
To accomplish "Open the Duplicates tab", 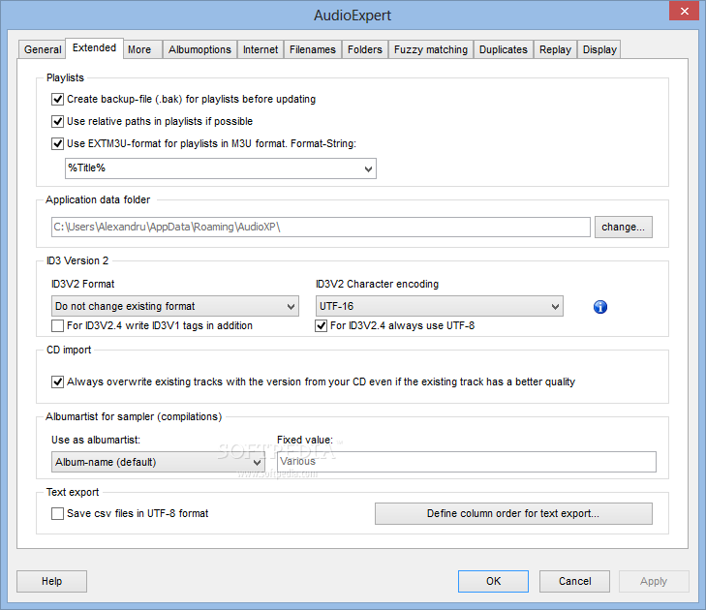I will [504, 49].
